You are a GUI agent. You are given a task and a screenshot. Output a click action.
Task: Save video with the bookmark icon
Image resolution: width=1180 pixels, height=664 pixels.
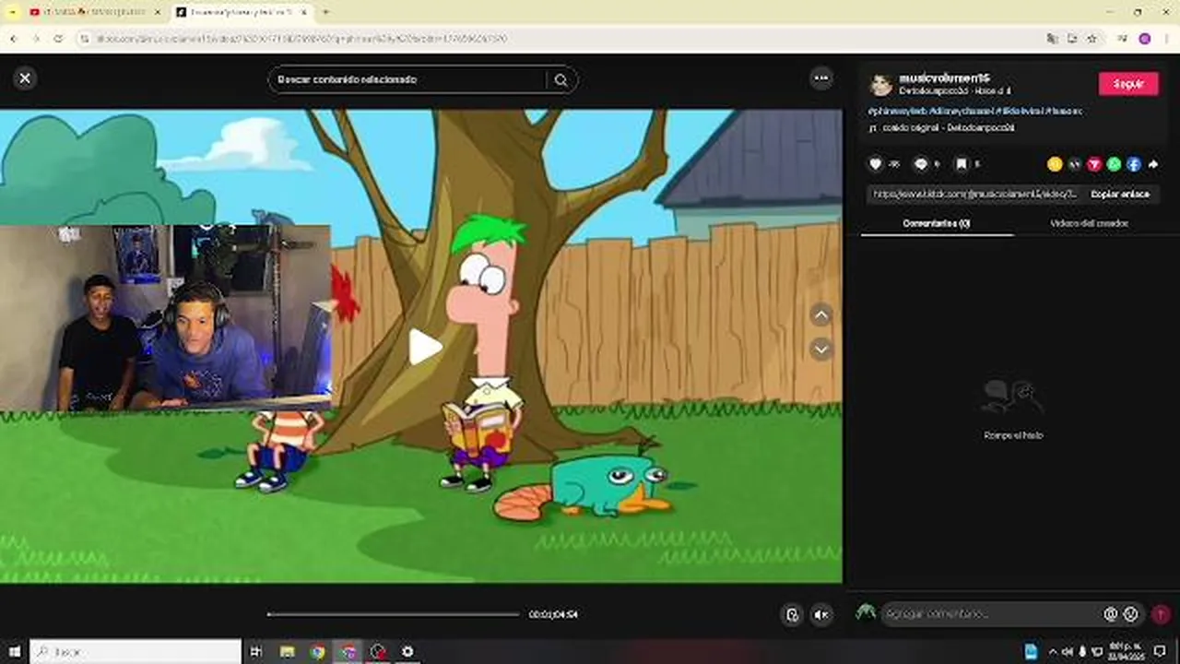[x=962, y=164]
